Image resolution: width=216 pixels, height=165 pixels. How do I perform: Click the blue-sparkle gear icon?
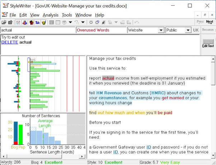tap(97, 22)
